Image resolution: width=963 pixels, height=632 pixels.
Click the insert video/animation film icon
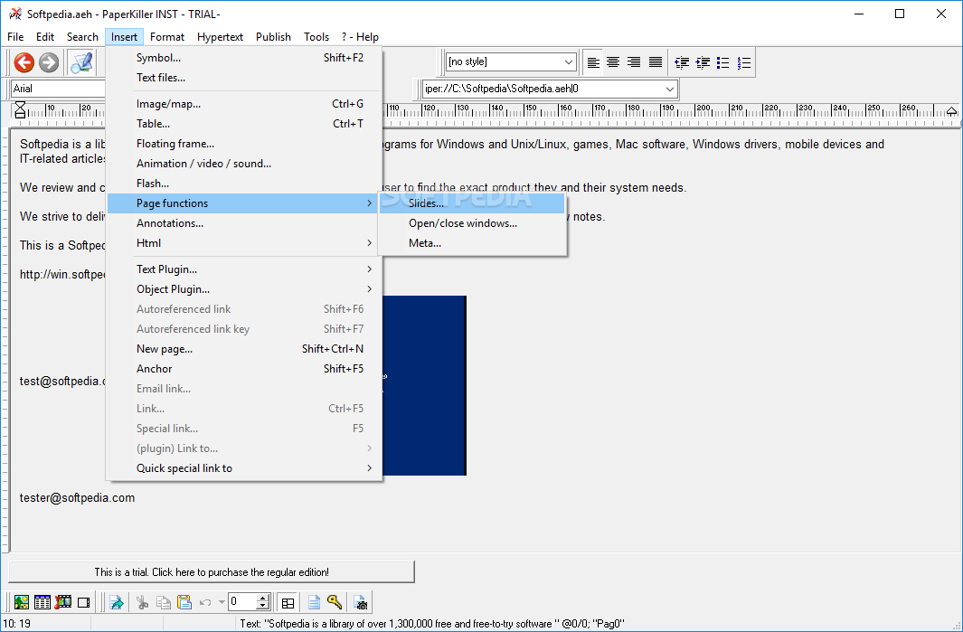pyautogui.click(x=63, y=602)
